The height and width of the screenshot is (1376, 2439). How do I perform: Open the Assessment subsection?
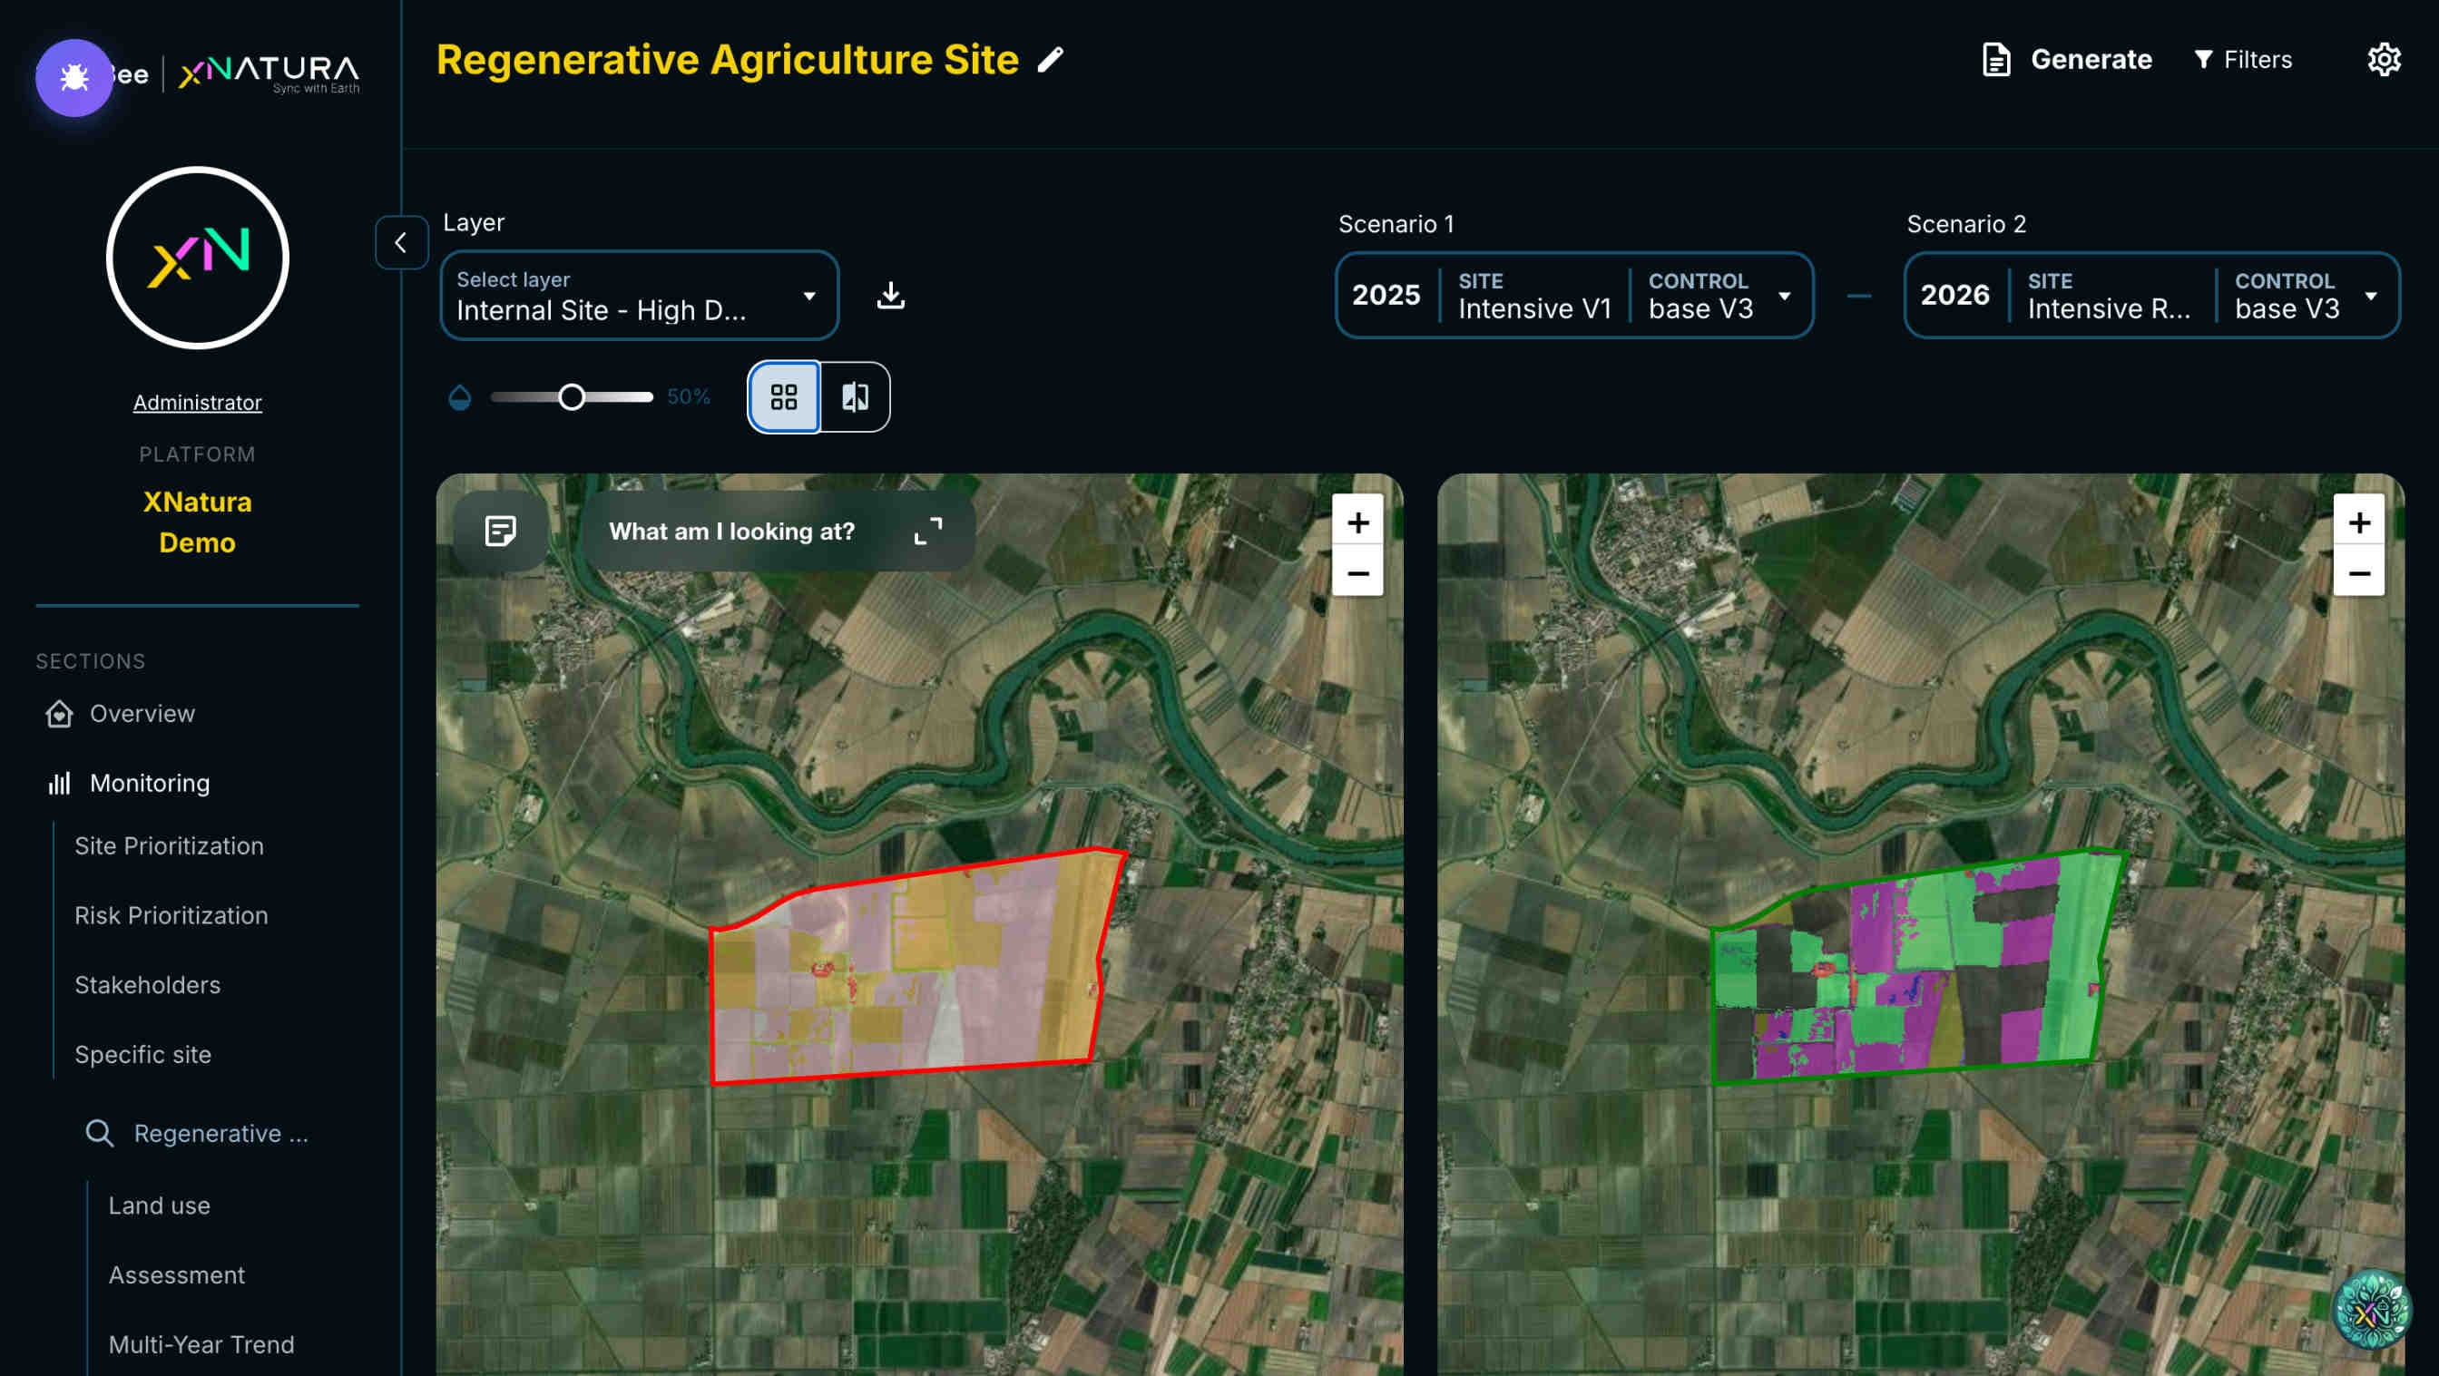tap(176, 1274)
